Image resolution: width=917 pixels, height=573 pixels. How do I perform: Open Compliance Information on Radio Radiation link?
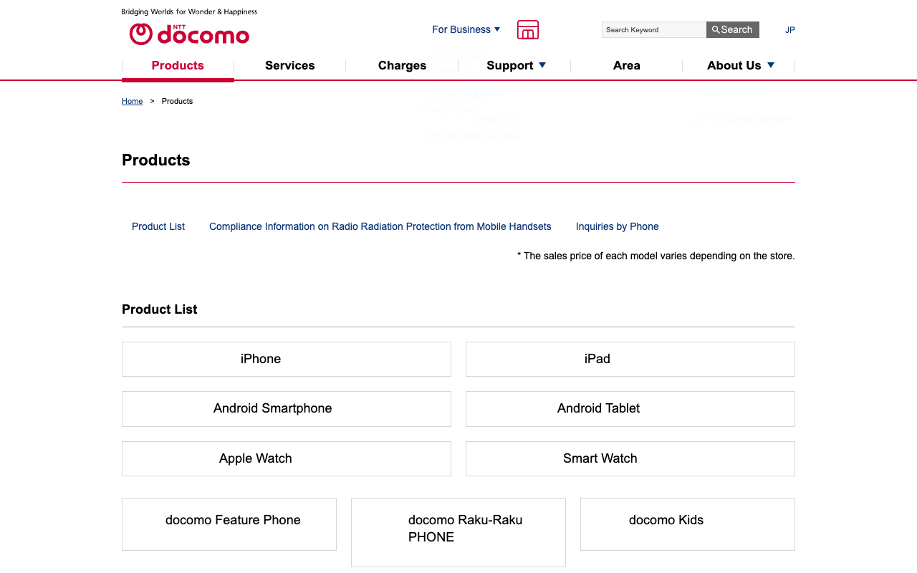[x=380, y=226]
